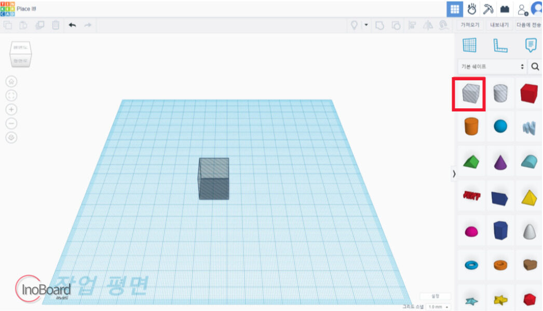Open the snap grid 1.0 mm dropdown

438,307
